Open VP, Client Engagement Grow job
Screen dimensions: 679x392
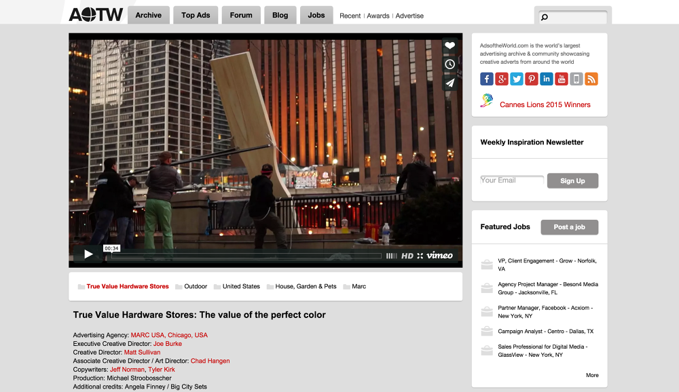pyautogui.click(x=547, y=264)
